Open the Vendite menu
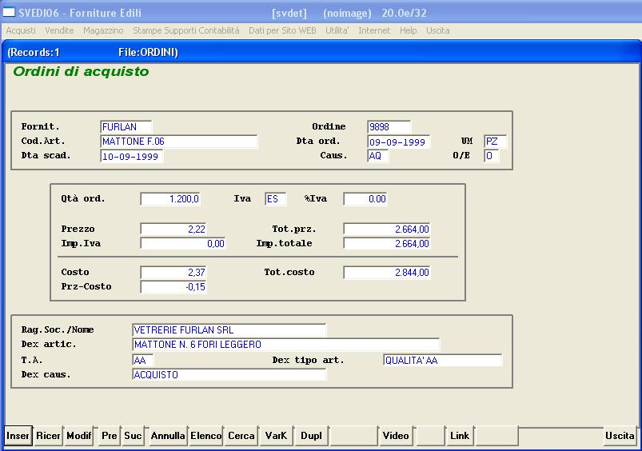This screenshot has width=642, height=451. pos(59,30)
